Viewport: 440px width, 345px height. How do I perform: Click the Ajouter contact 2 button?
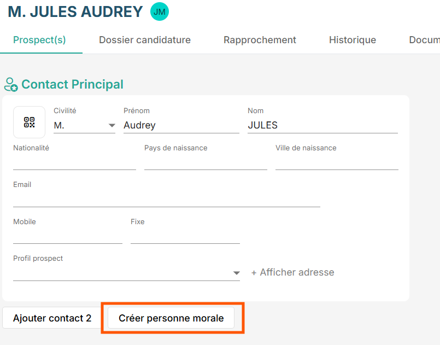click(x=52, y=318)
